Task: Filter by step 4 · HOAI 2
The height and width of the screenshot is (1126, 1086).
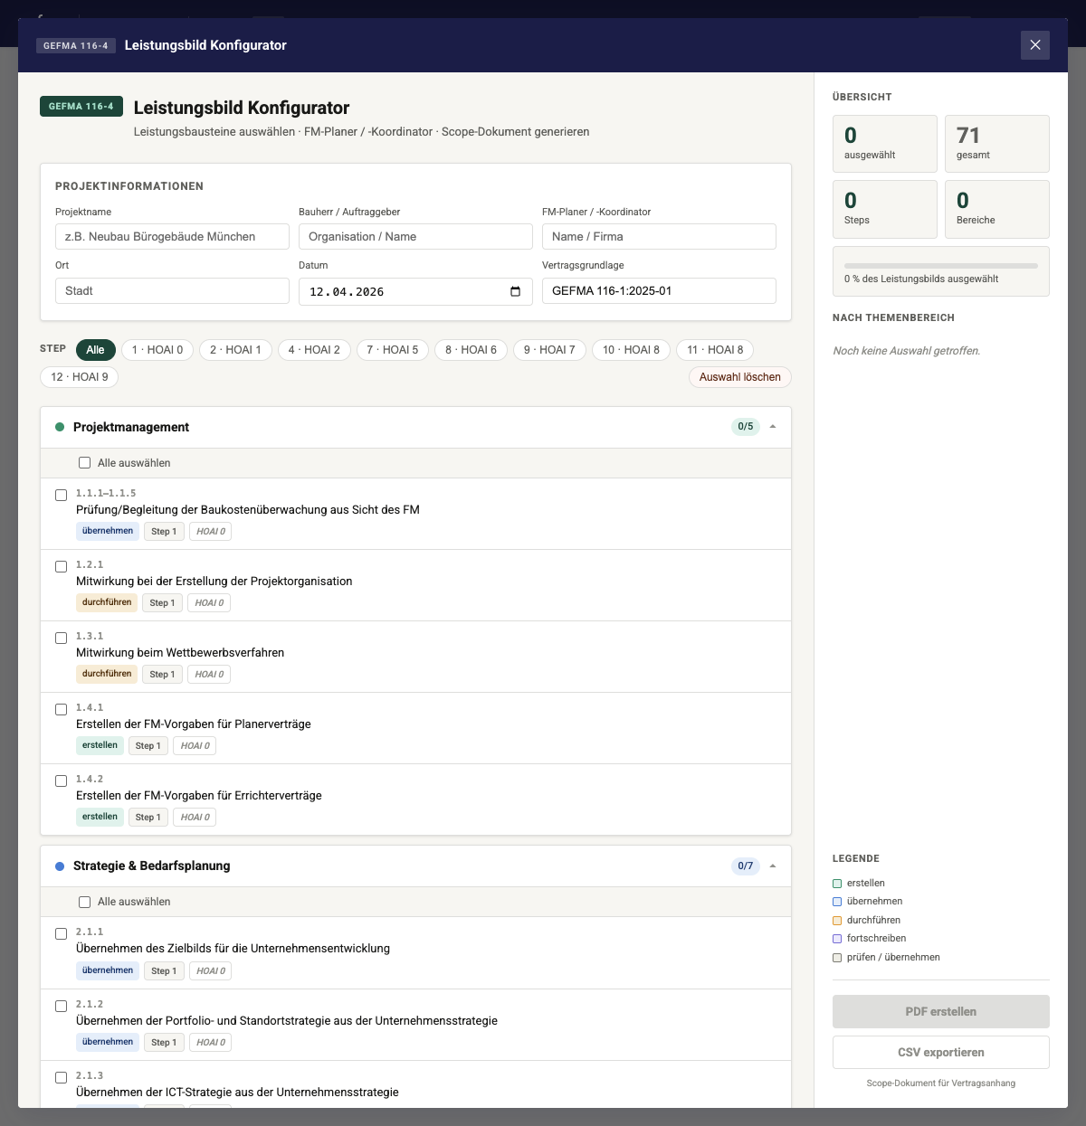Action: tap(314, 350)
